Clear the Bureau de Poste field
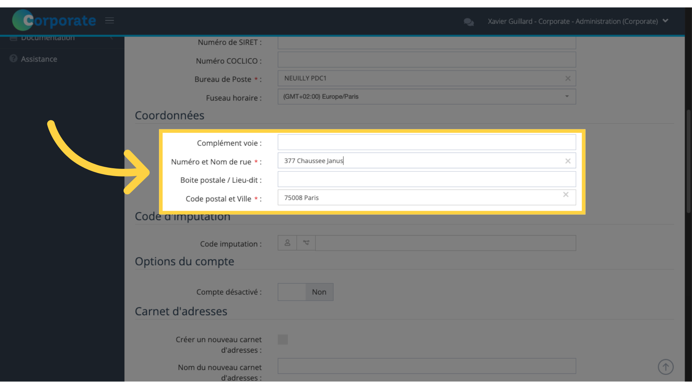 (568, 79)
